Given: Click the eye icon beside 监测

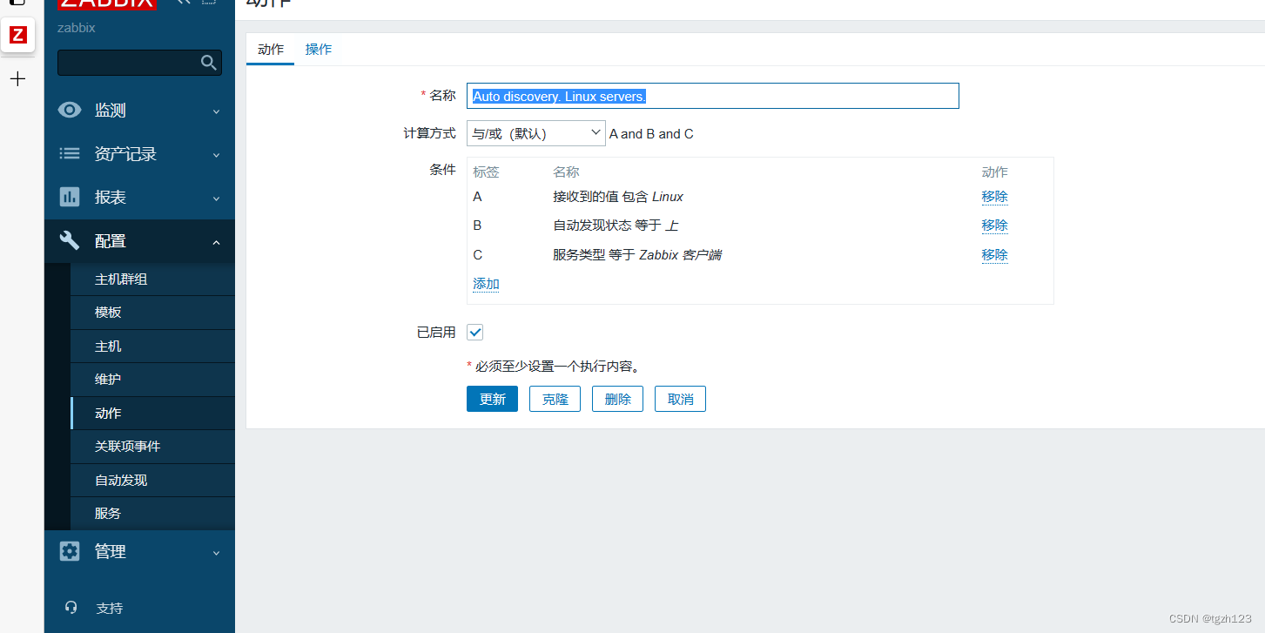Looking at the screenshot, I should click(70, 111).
